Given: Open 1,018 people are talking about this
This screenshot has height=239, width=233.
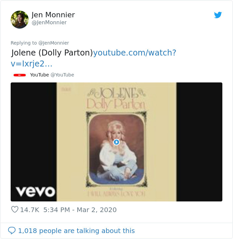Looking at the screenshot, I should (77, 231).
